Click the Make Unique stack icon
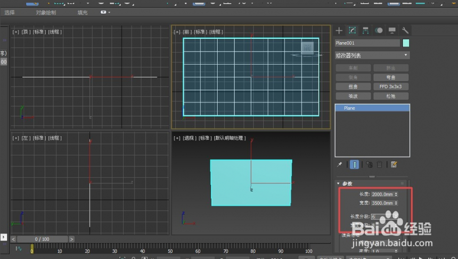This screenshot has height=259, width=458. tap(369, 165)
